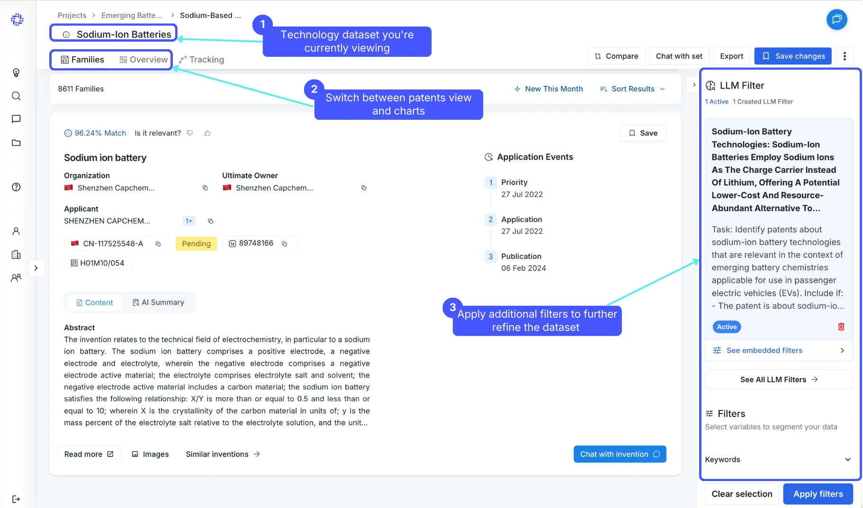Screen dimensions: 863x508
Task: Click the Export button
Action: tap(731, 56)
